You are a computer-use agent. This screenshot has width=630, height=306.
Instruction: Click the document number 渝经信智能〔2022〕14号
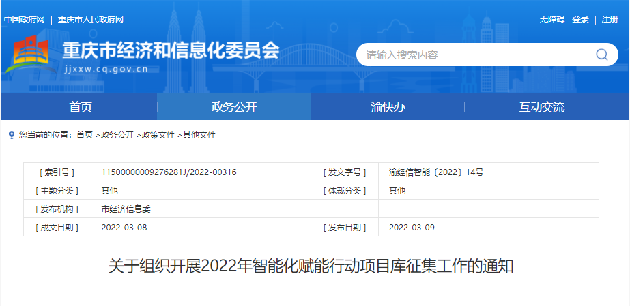pos(435,172)
